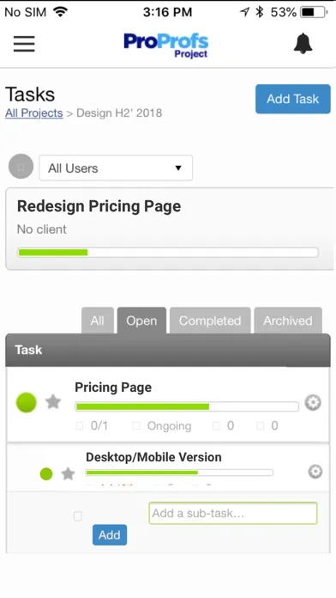This screenshot has height=598, width=336.
Task: Select the All tasks tab
Action: 98,320
